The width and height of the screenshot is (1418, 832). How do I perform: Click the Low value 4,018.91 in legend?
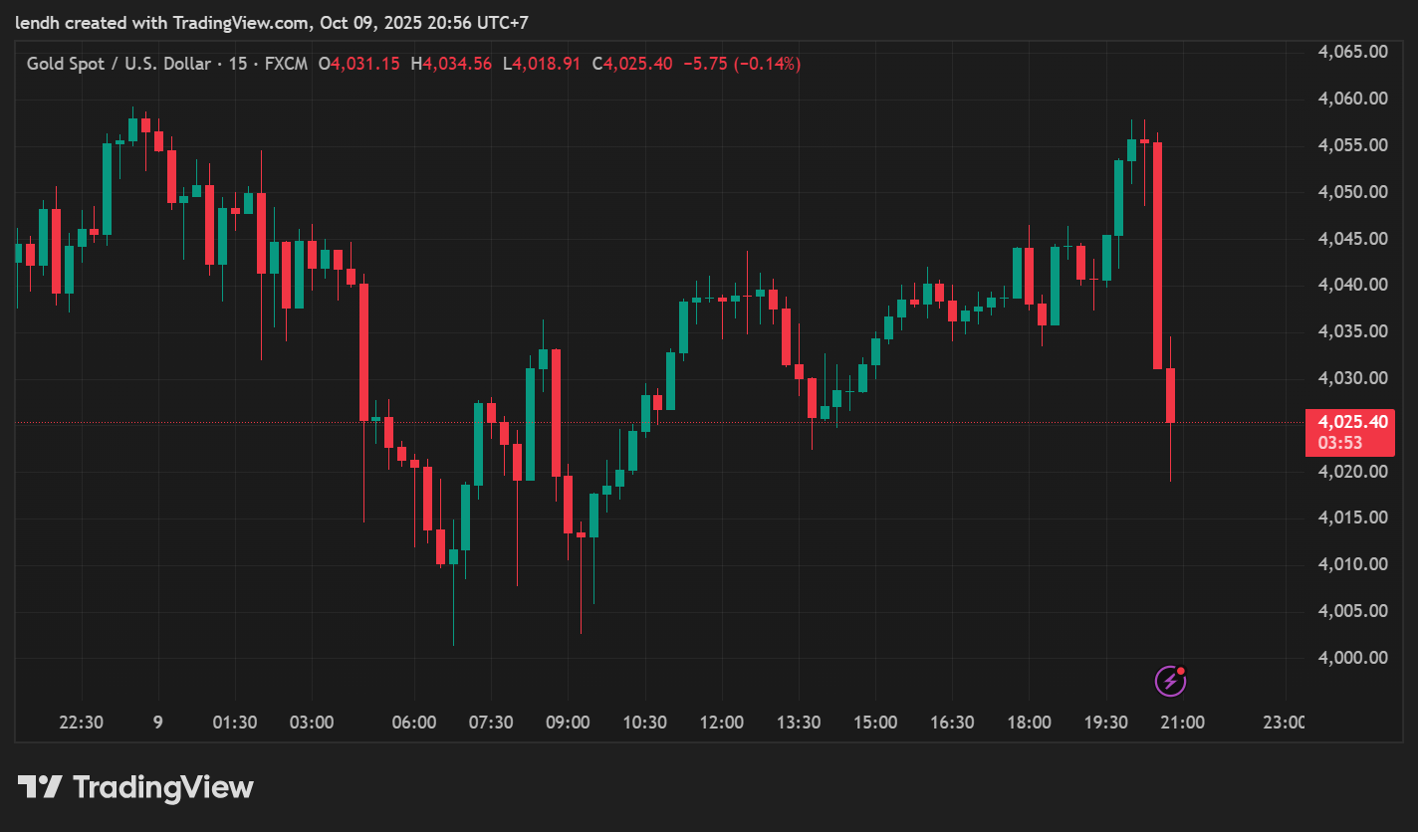point(547,64)
